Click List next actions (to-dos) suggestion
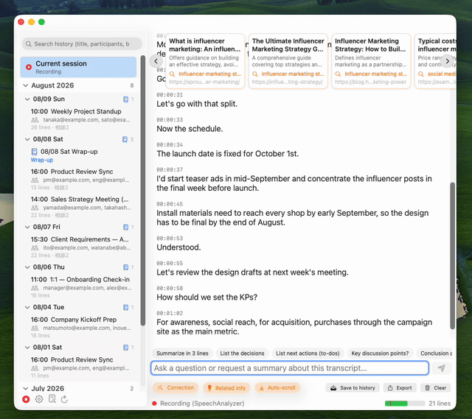 click(308, 353)
